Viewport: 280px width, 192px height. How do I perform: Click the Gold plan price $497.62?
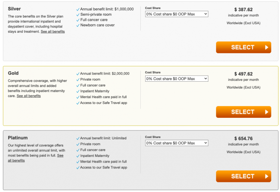(x=243, y=74)
